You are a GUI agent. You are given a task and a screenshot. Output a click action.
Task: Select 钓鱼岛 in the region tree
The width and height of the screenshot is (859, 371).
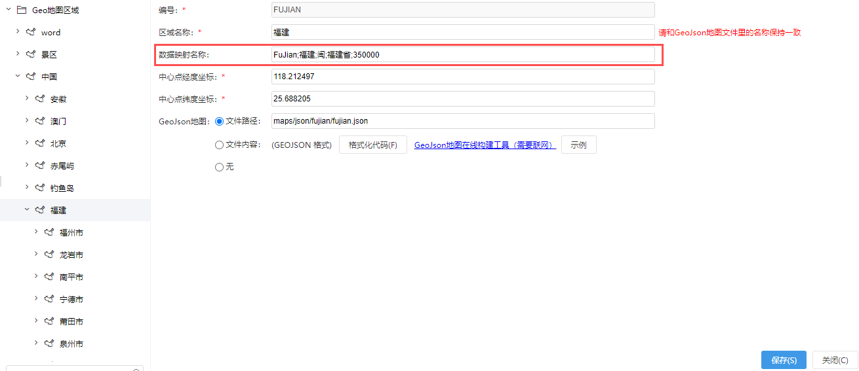click(62, 188)
